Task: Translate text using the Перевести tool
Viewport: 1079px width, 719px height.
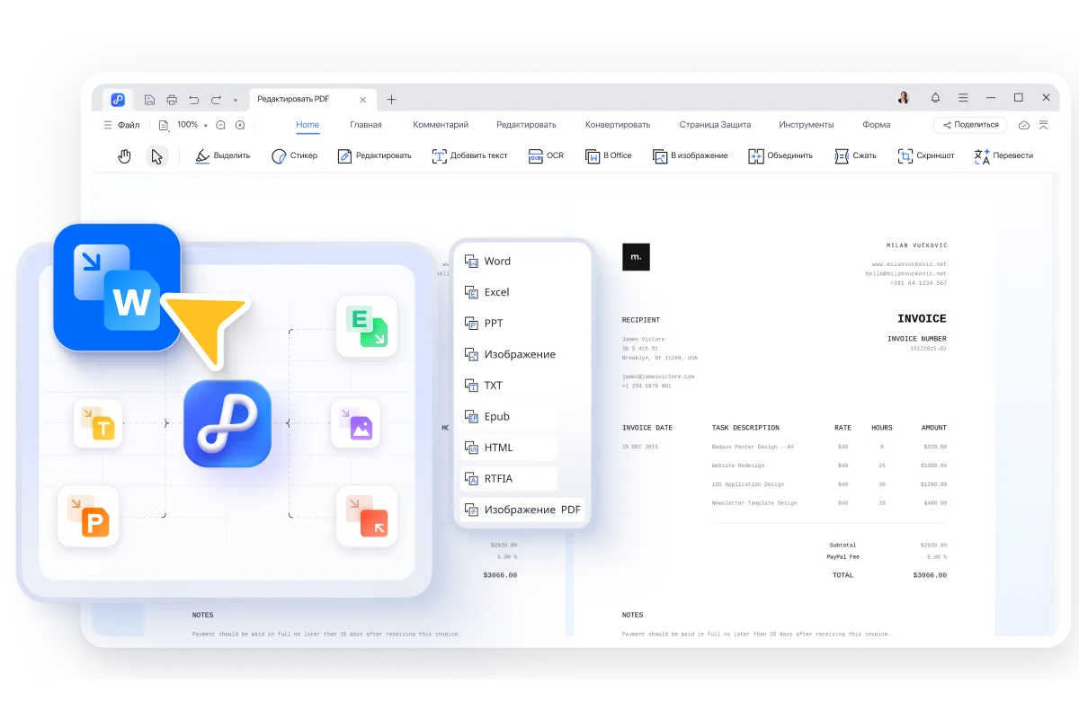Action: pos(1005,155)
